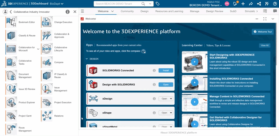The image size is (279, 136).
Task: Click the compass icon in Apps section
Action: click(x=143, y=51)
